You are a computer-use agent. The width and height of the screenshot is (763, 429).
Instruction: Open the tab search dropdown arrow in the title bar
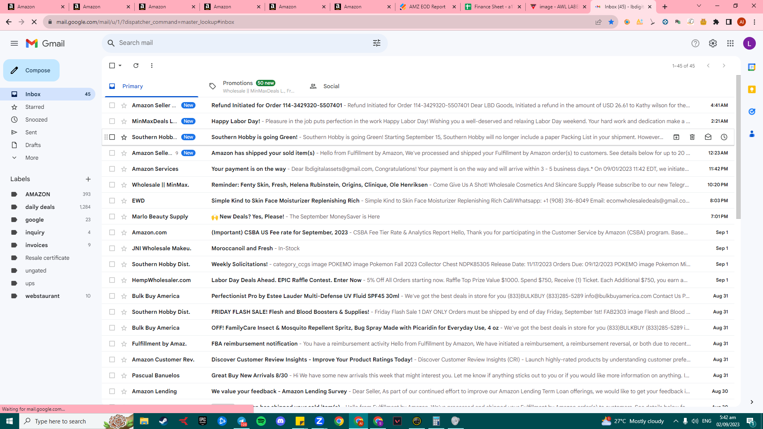tap(699, 6)
